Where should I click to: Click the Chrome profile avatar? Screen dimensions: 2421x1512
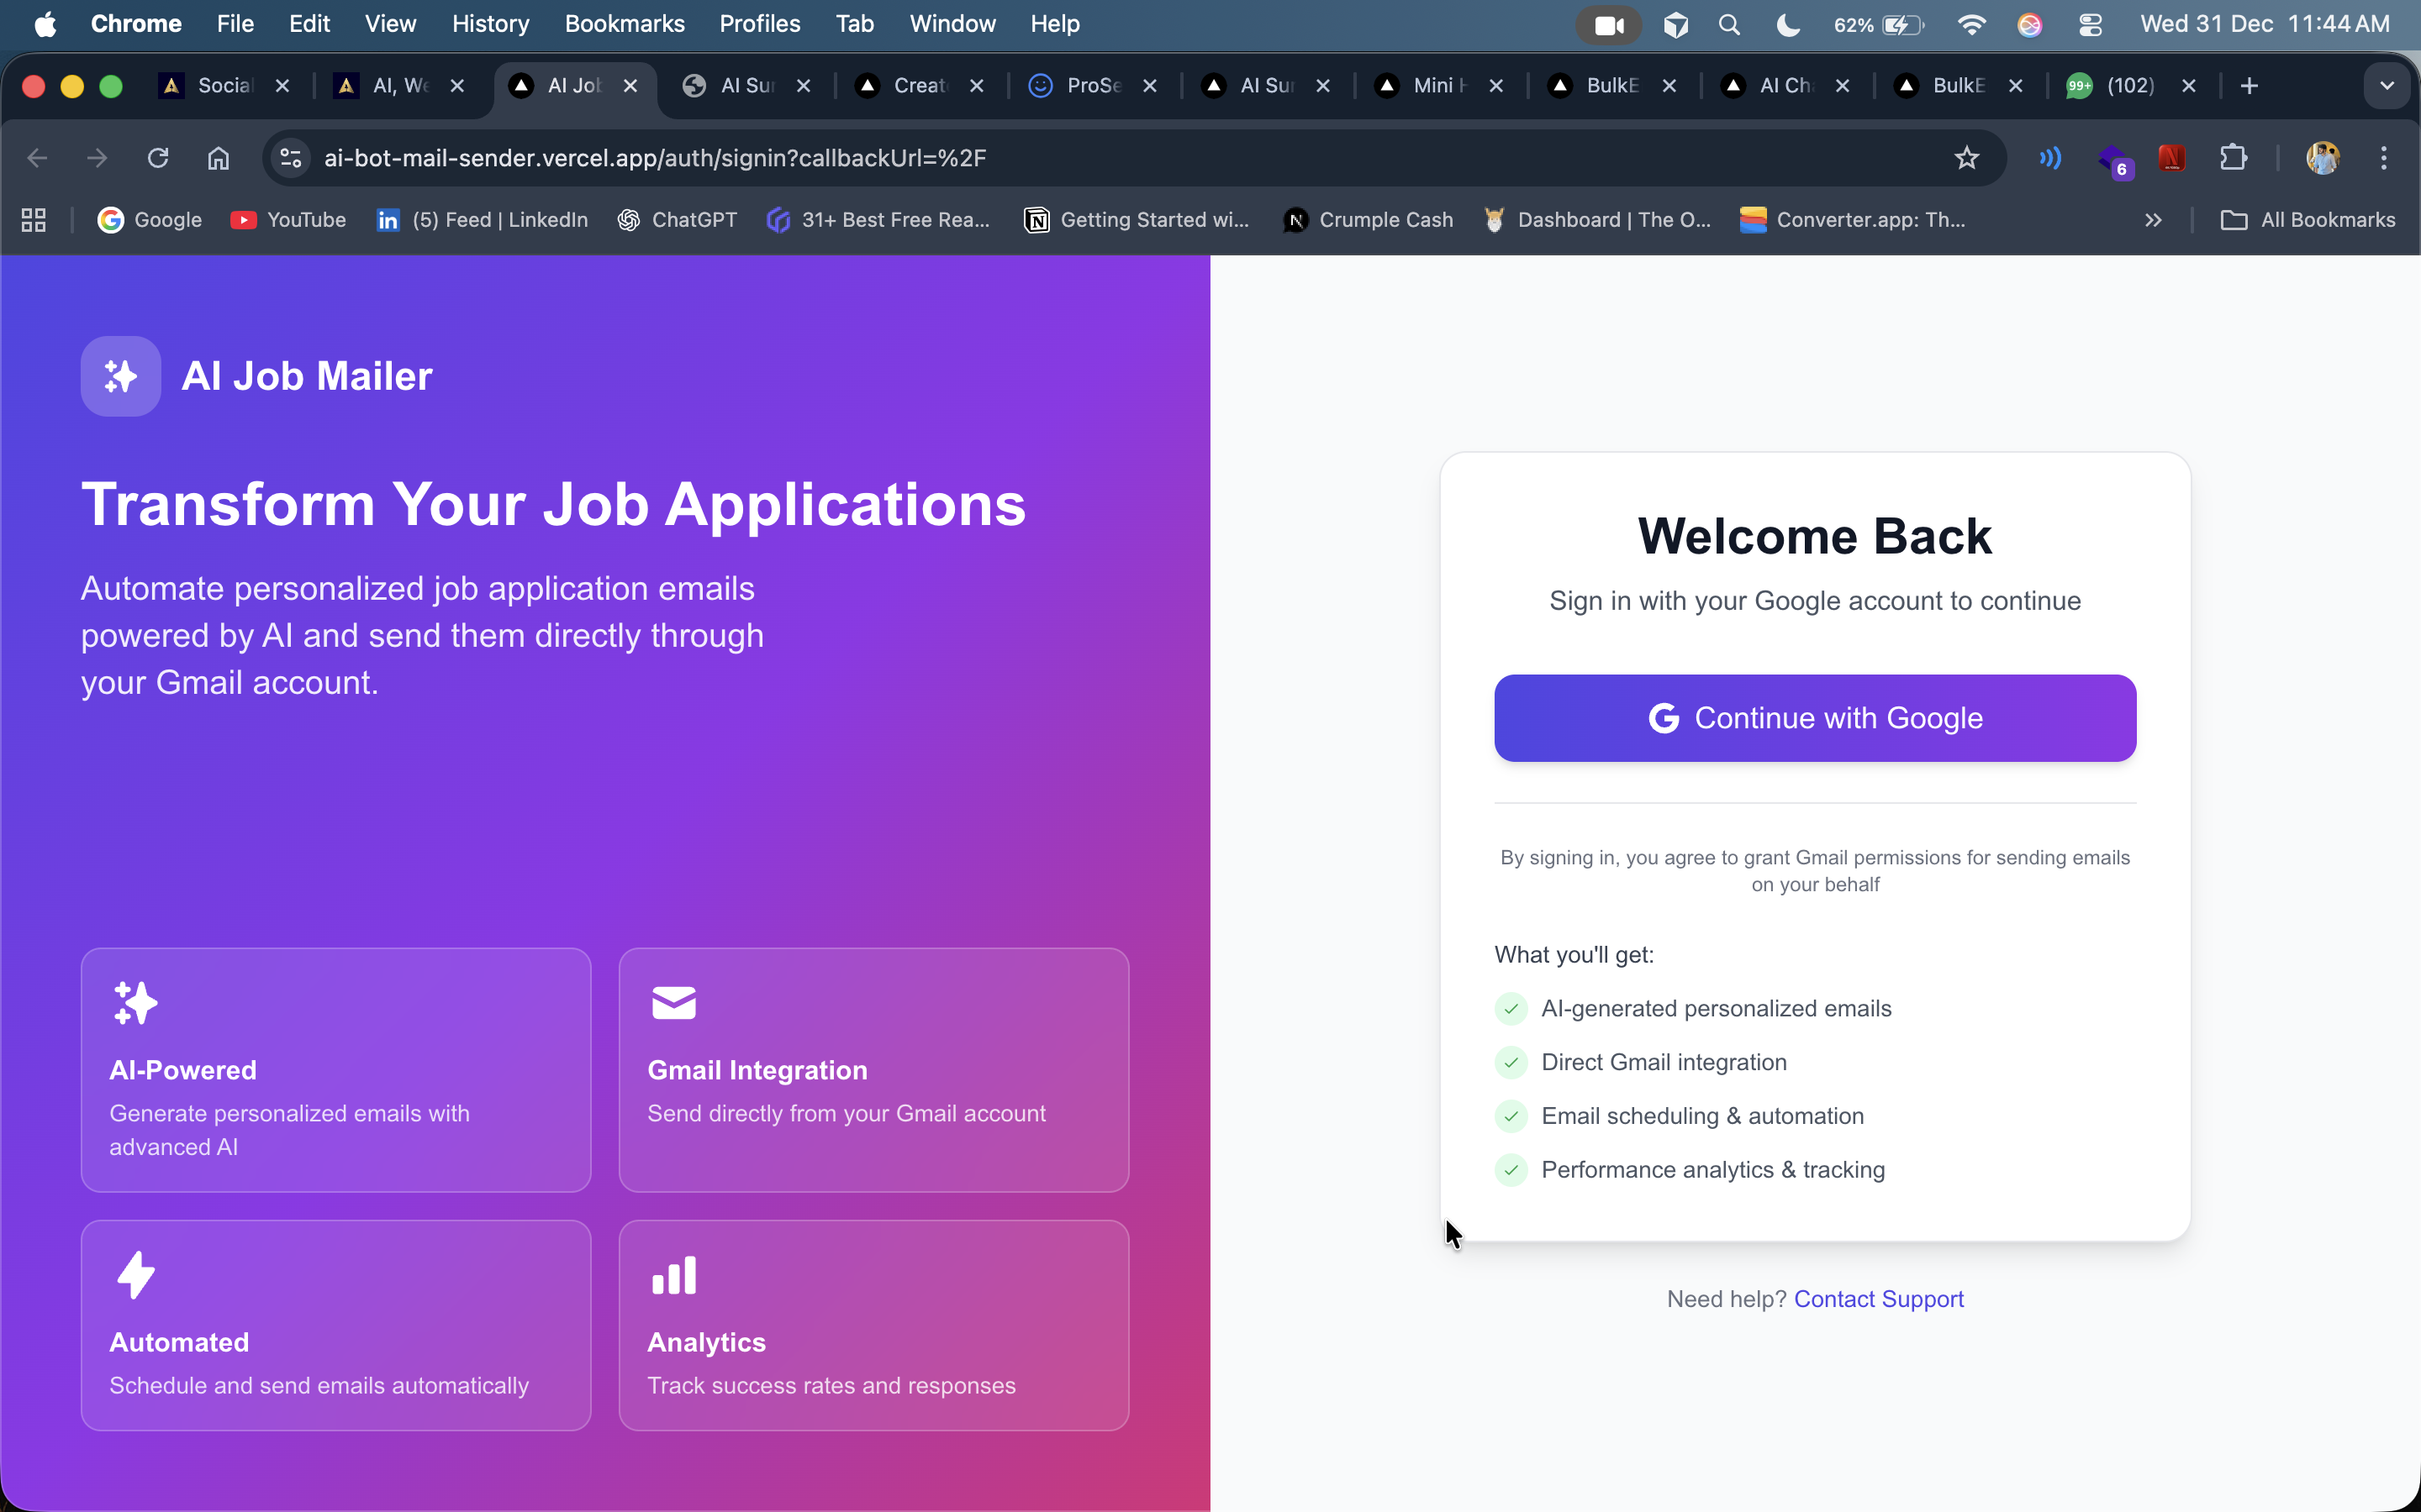coord(2322,158)
